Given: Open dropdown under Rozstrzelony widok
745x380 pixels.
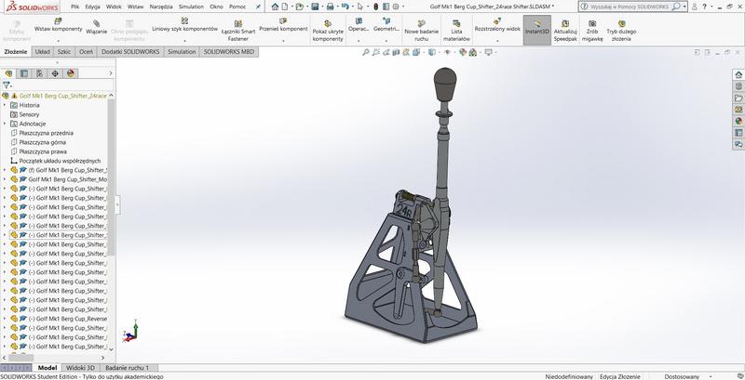Looking at the screenshot, I should (497, 41).
